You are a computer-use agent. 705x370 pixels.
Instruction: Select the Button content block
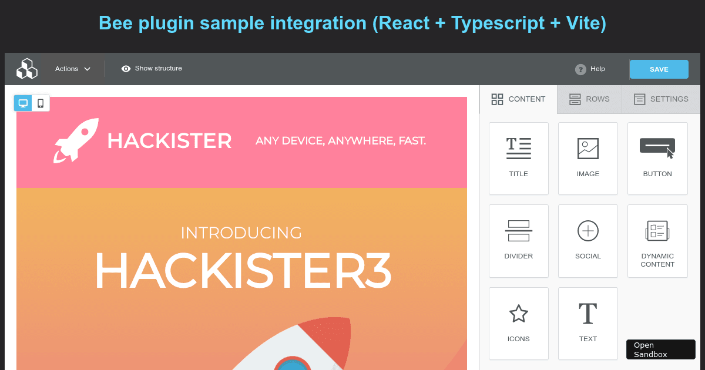tap(657, 159)
